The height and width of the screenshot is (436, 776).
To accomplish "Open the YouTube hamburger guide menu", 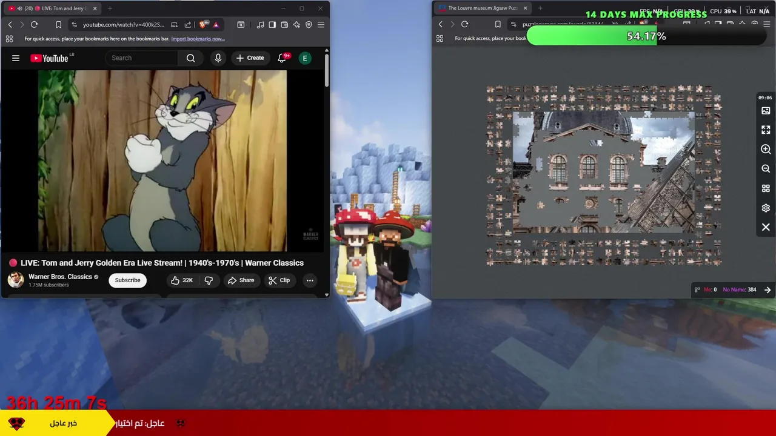I will (16, 58).
